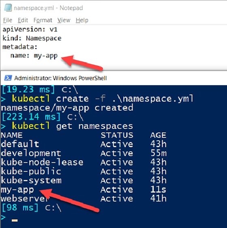Viewport: 227px width, 228px height.
Task: Click the '11s' age of my-app namespace
Action: click(158, 189)
